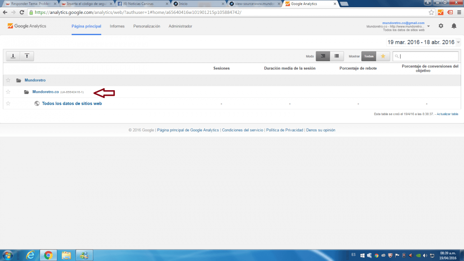Screen dimensions: 464x261
Task: Open the account selector dropdown arrow
Action: coord(429,26)
